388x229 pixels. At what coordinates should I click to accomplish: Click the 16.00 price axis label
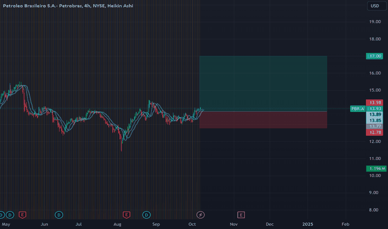pyautogui.click(x=375, y=73)
